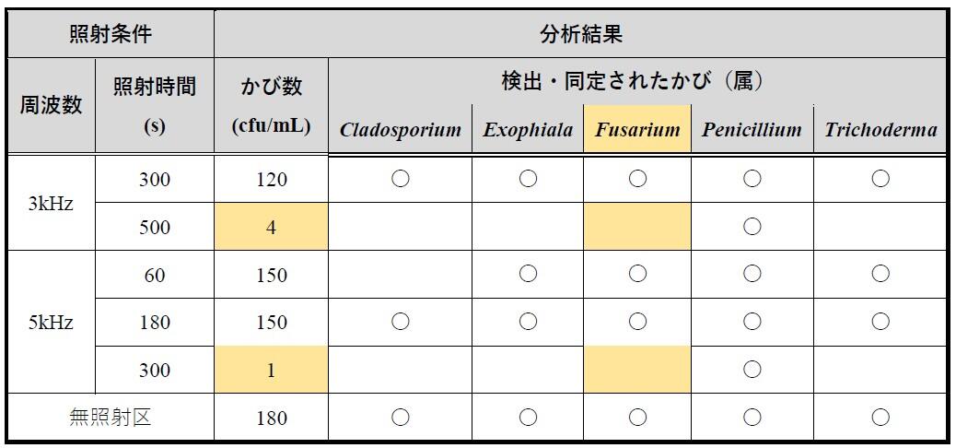Screen dimensions: 956x448
Task: Click the highlighted Fusarium header cell
Action: [x=637, y=130]
